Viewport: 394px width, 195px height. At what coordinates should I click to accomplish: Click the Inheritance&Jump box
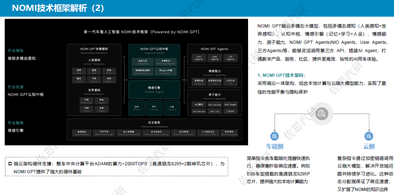click(143, 72)
